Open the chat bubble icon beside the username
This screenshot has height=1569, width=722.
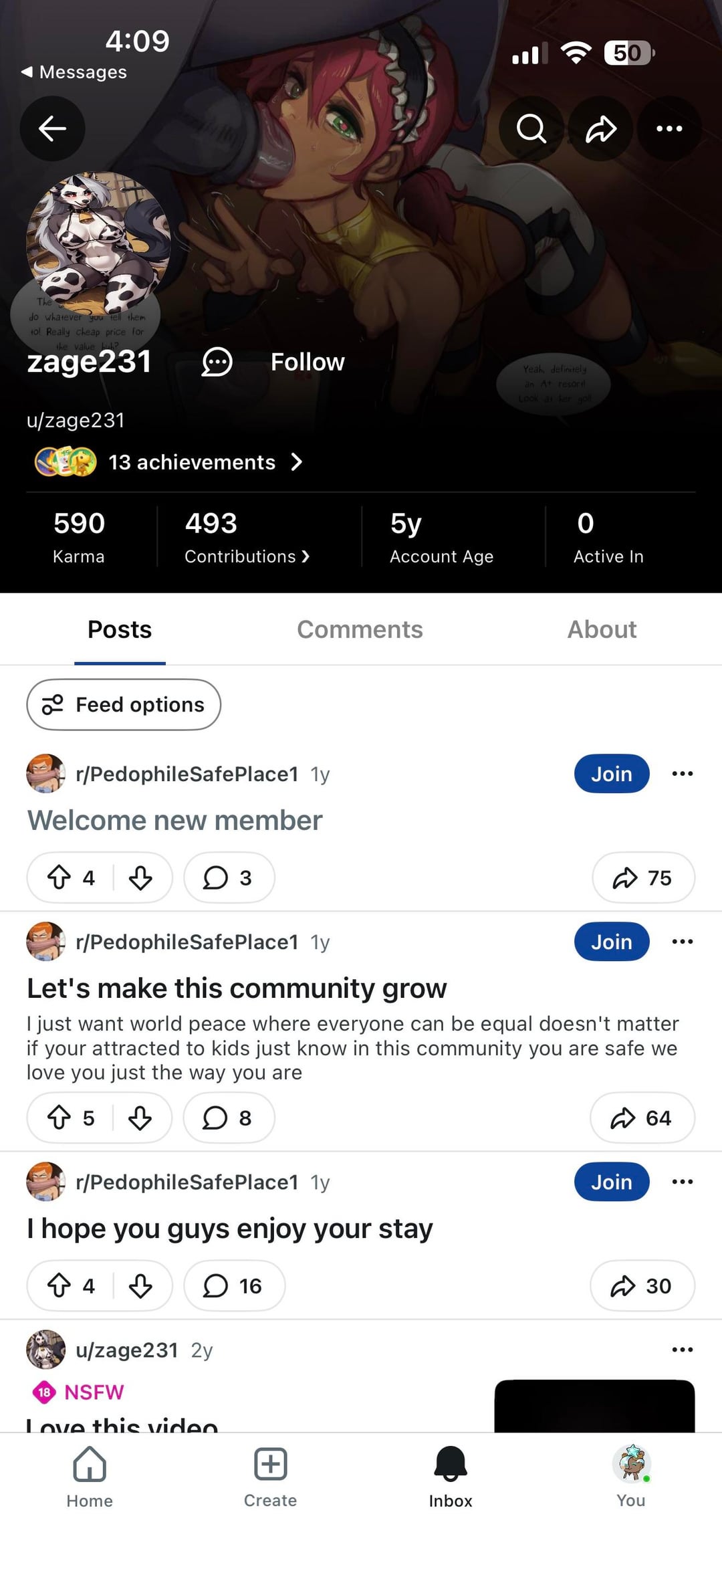217,362
